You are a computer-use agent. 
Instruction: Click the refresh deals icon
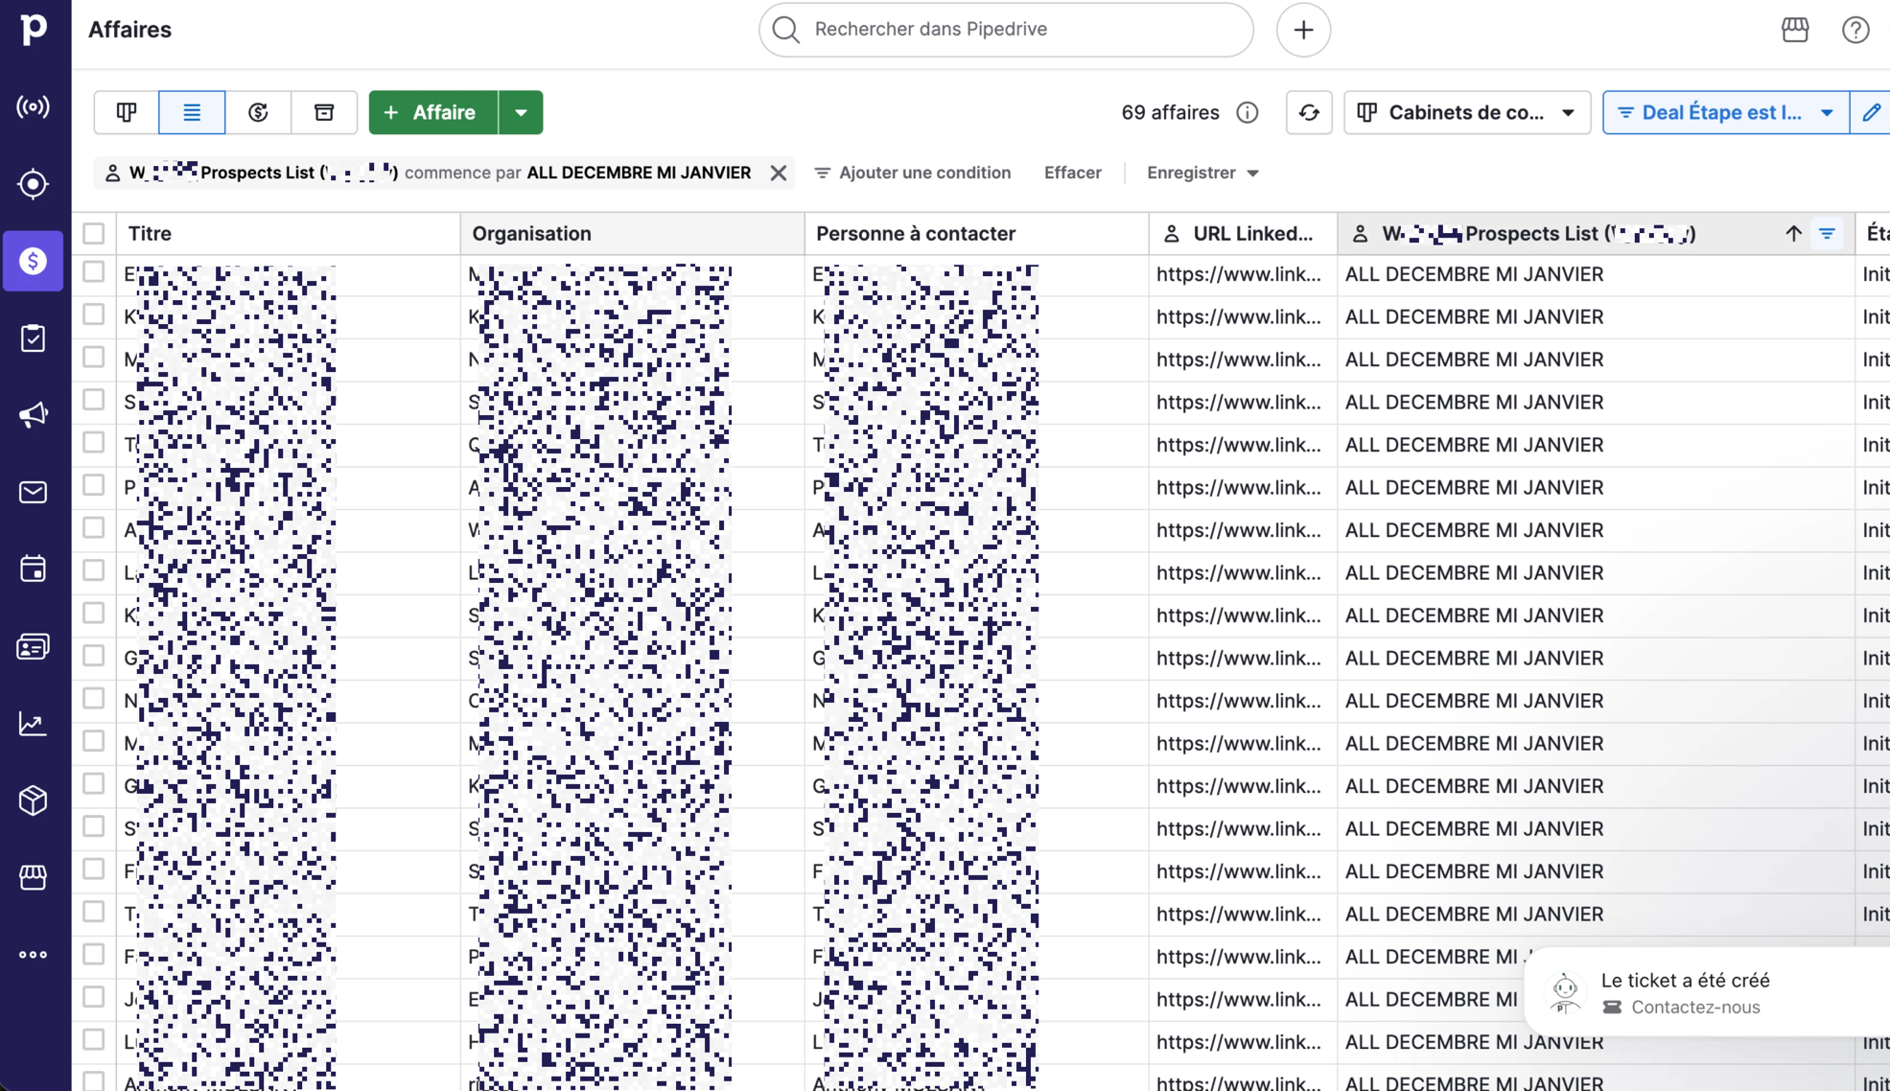(x=1308, y=112)
